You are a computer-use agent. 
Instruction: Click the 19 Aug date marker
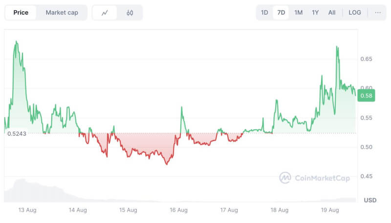pyautogui.click(x=330, y=210)
